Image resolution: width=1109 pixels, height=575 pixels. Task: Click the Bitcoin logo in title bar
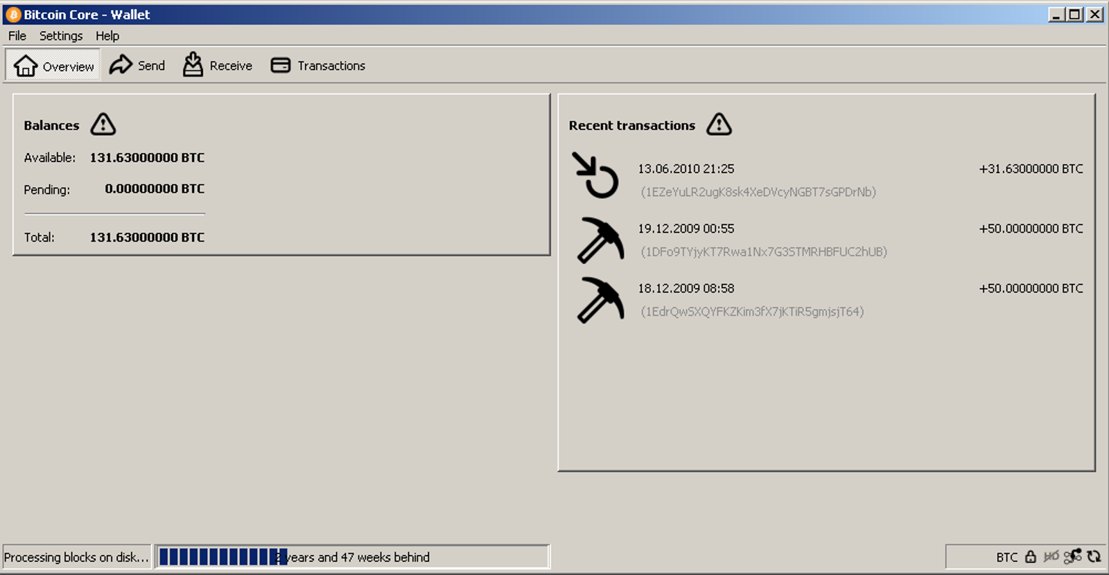pos(12,15)
